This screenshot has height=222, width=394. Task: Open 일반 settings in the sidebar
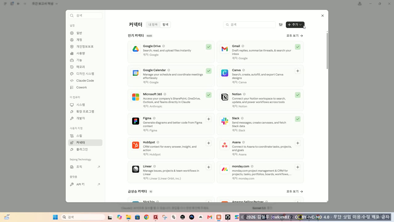(x=85, y=33)
